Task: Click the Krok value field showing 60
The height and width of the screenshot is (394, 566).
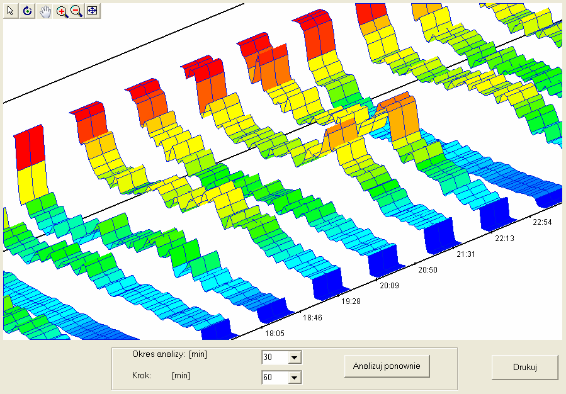Action: [x=275, y=378]
